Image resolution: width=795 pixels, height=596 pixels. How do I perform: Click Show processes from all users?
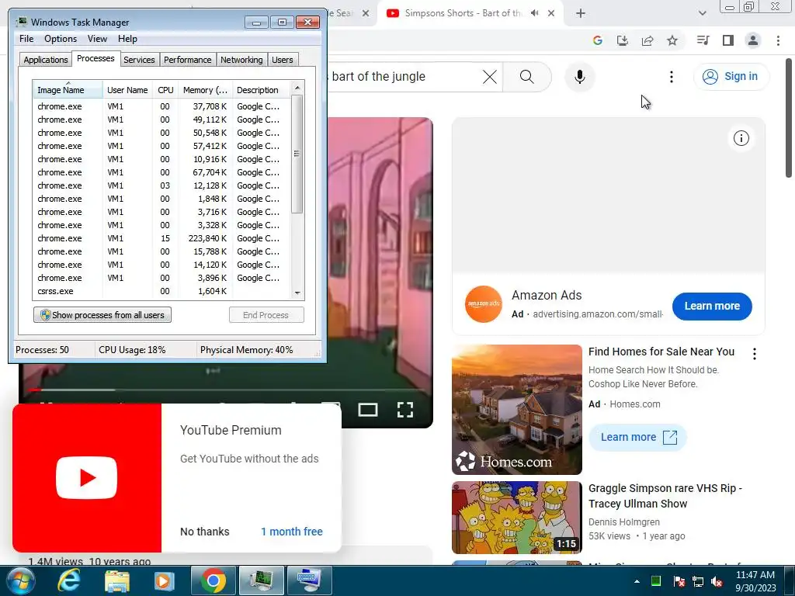coord(102,315)
